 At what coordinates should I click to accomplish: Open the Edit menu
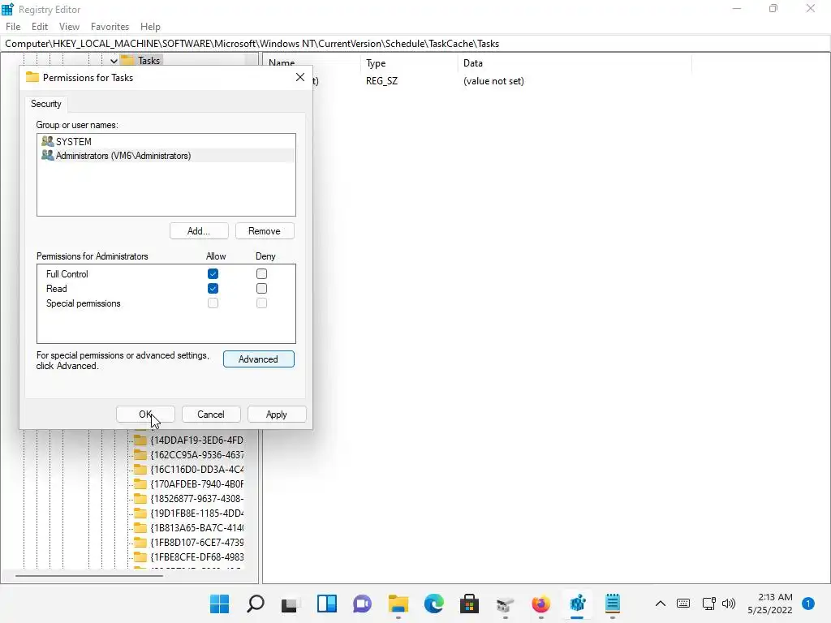pyautogui.click(x=40, y=27)
